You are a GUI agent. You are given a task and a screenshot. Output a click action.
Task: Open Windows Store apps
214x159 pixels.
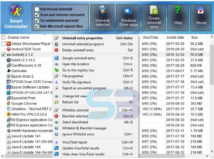click(128, 18)
